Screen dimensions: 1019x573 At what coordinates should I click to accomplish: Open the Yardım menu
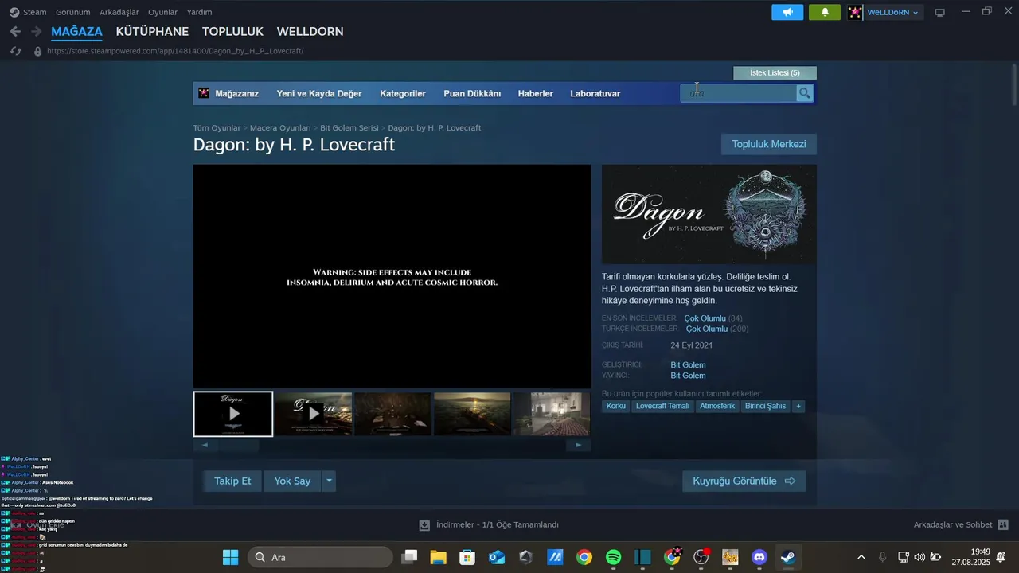click(199, 12)
